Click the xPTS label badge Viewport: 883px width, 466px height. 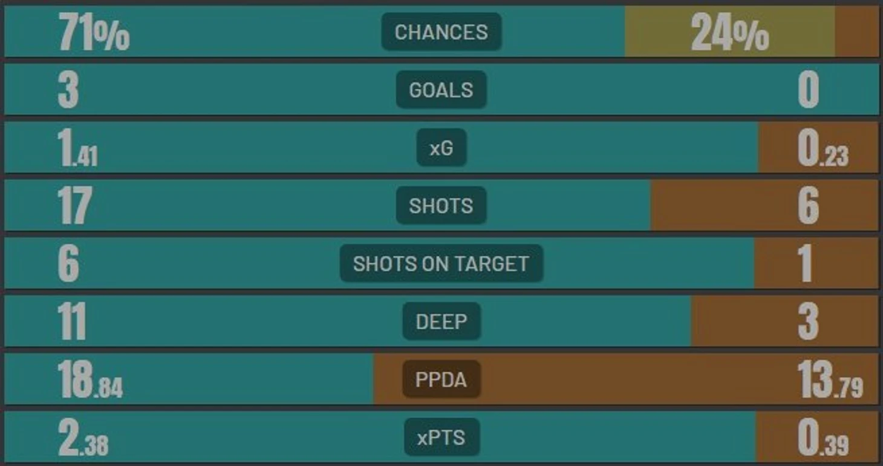tap(442, 438)
